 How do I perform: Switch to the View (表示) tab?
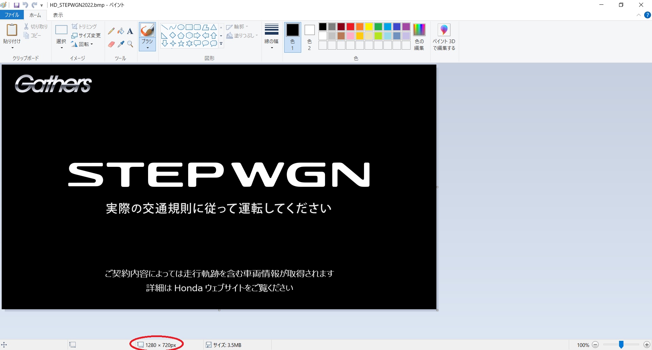[x=58, y=15]
